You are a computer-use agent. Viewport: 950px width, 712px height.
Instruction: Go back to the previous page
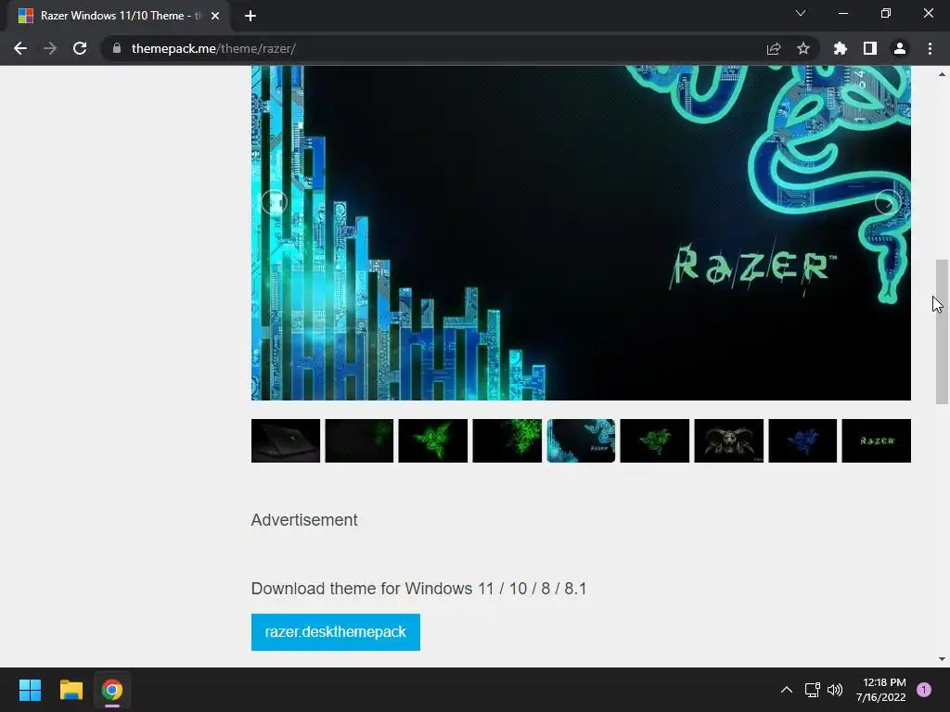pos(20,48)
